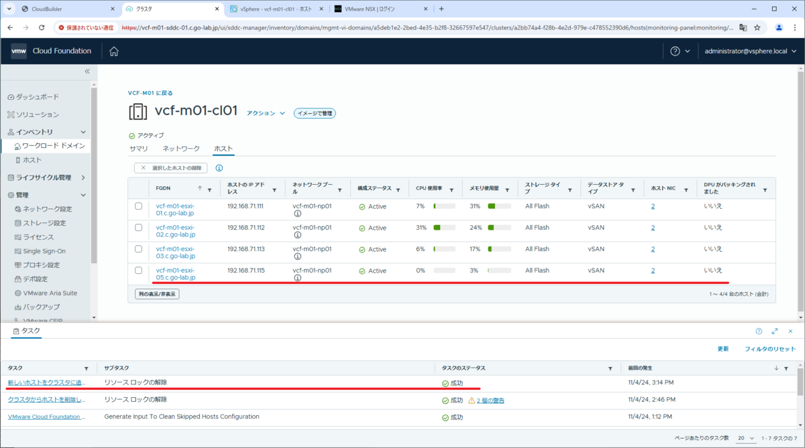Expand the tasks panel to full size
The width and height of the screenshot is (805, 448).
(774, 331)
